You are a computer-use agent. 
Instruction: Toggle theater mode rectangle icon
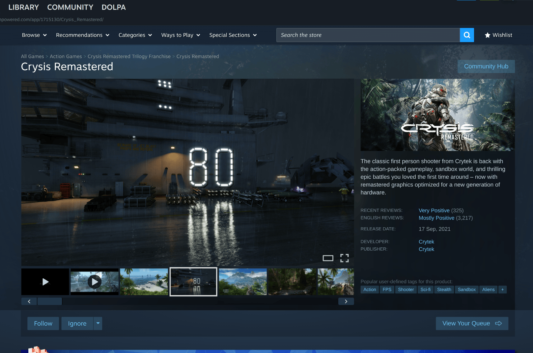[328, 258]
